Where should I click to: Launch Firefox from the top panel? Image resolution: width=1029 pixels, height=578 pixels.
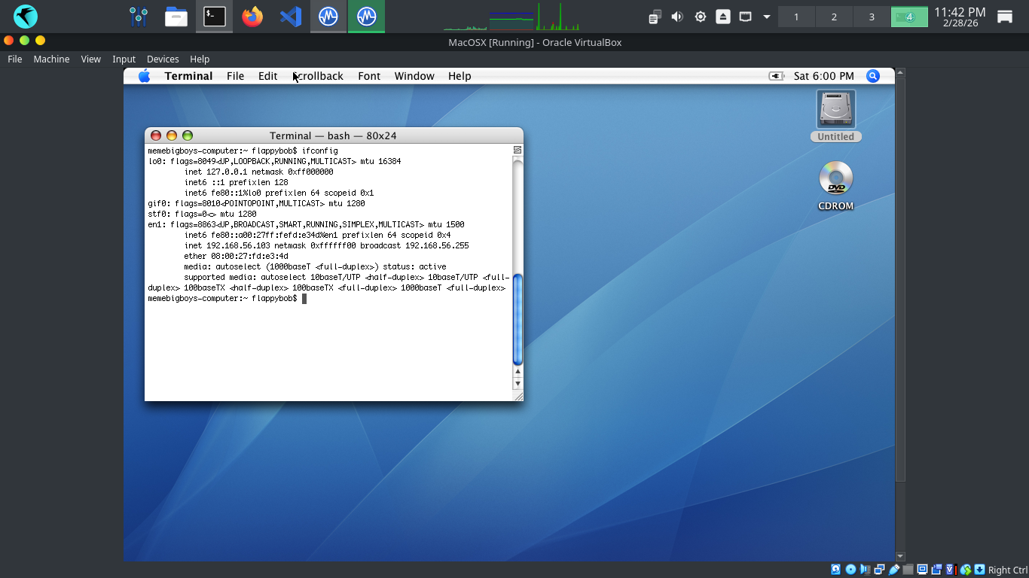tap(252, 17)
